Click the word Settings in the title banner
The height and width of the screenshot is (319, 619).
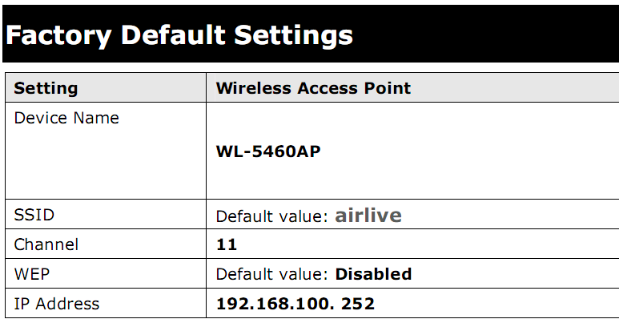(293, 35)
